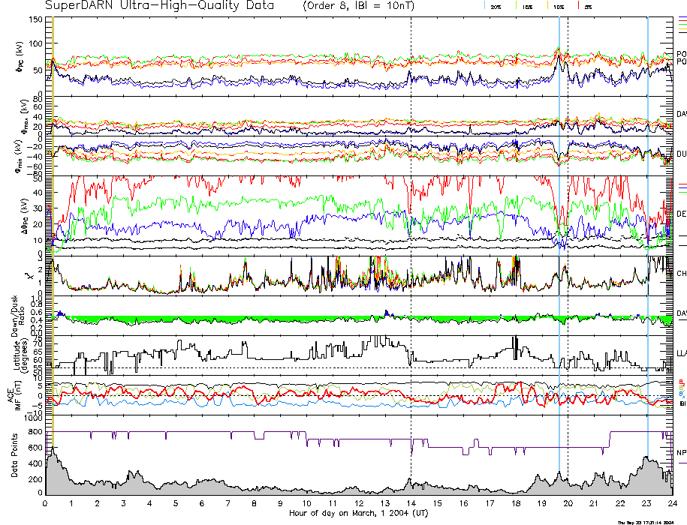Click the Φmax (kV) axis label
Image resolution: width=687 pixels, height=525 pixels.
pos(24,116)
